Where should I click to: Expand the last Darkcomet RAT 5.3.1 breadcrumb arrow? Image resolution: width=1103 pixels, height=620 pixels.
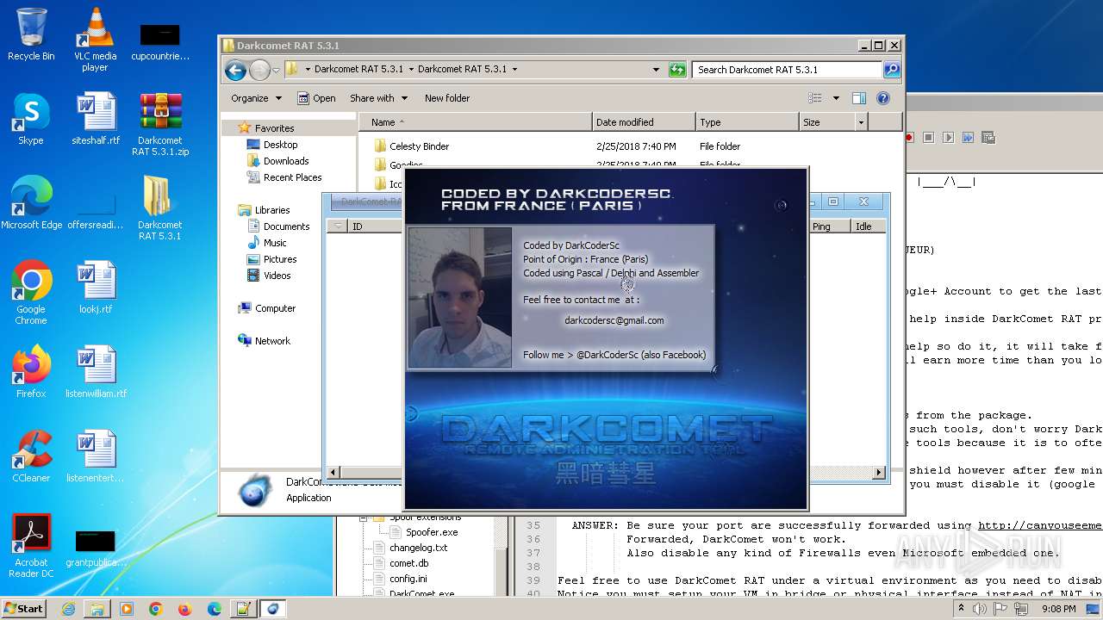tap(515, 70)
